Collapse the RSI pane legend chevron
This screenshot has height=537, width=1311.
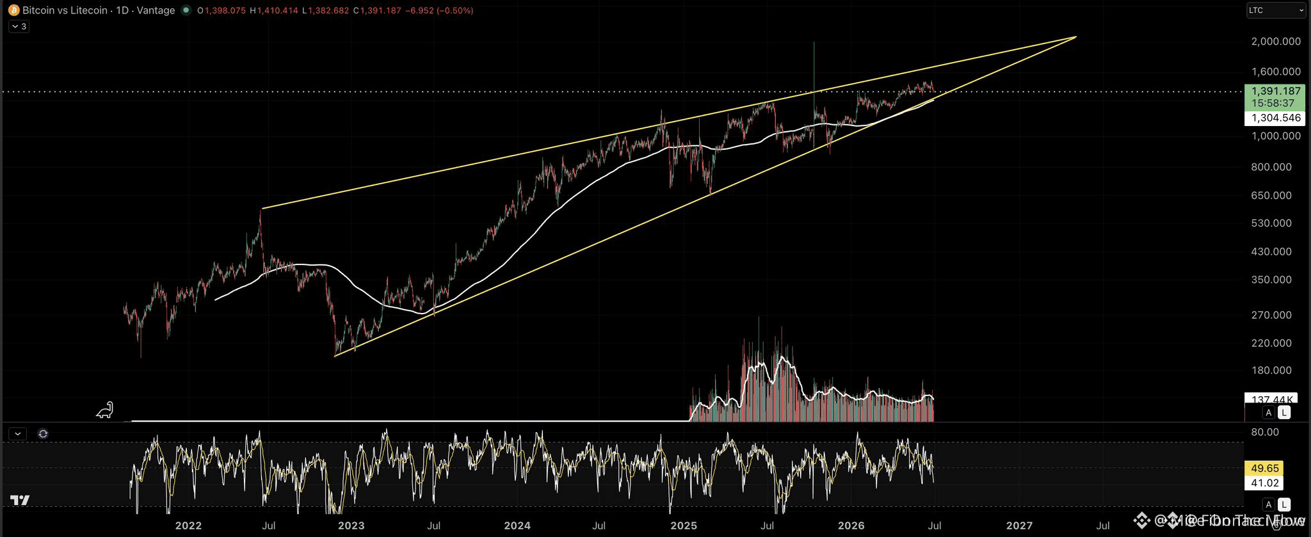coord(18,434)
